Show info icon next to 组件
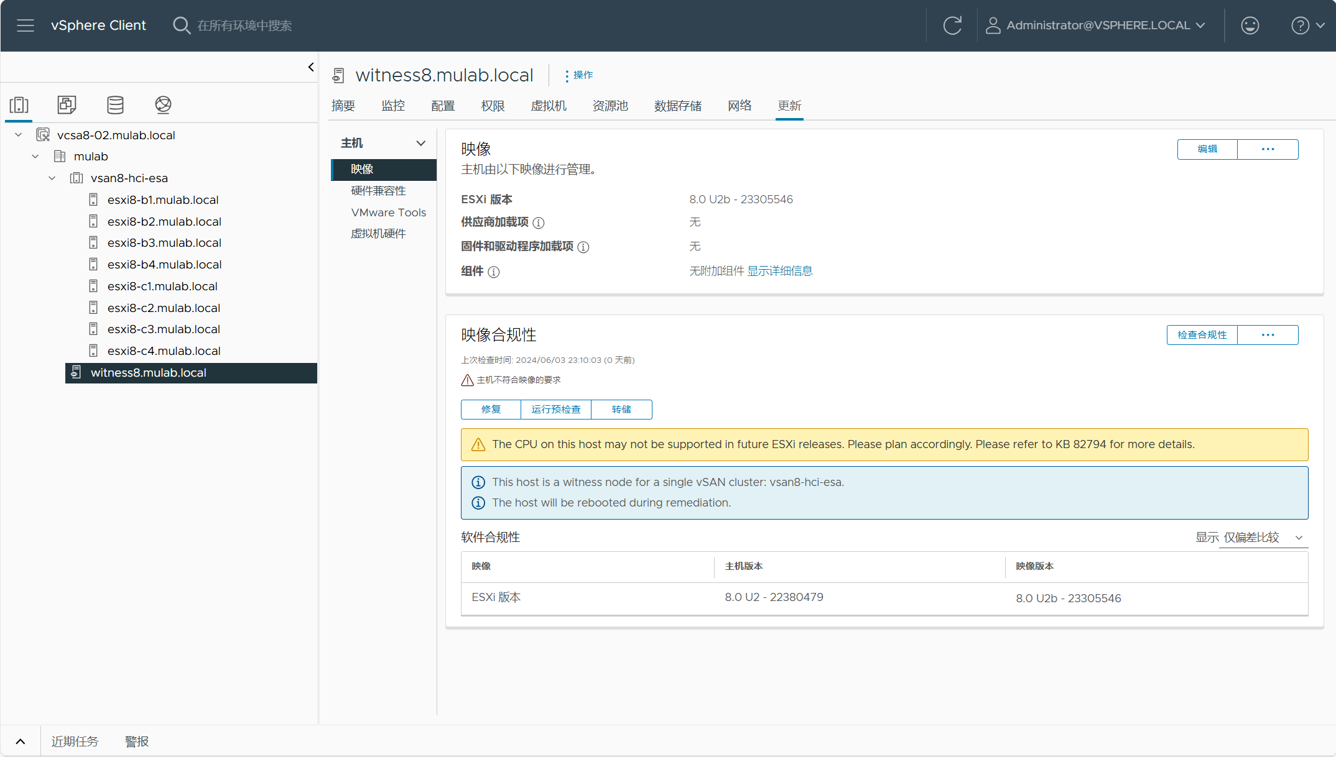 pos(494,272)
